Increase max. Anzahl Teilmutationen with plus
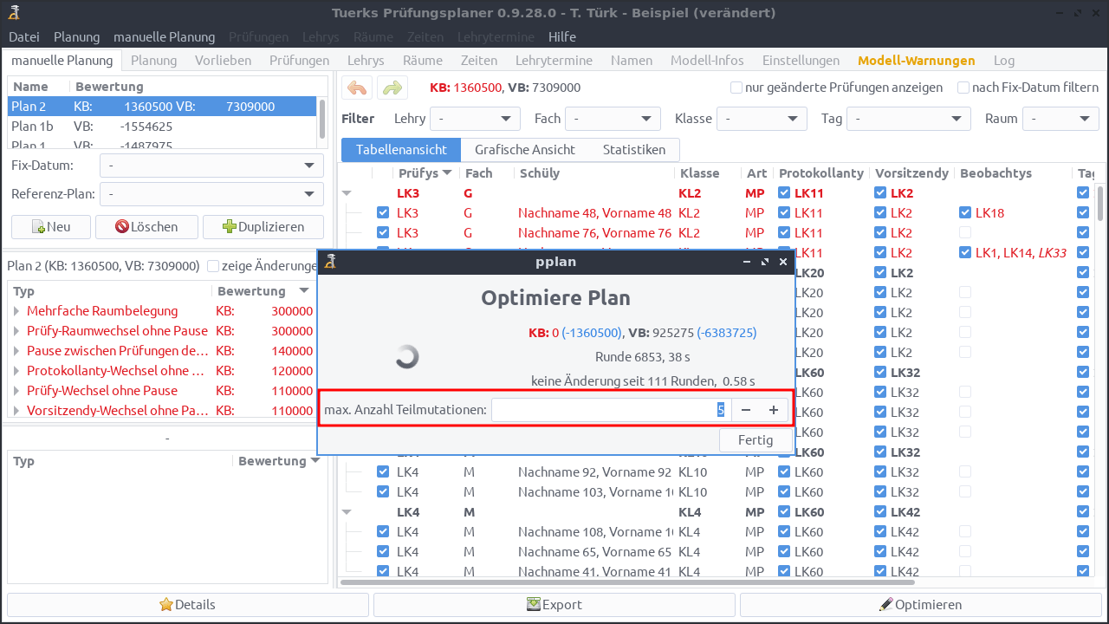The height and width of the screenshot is (624, 1109). (774, 410)
